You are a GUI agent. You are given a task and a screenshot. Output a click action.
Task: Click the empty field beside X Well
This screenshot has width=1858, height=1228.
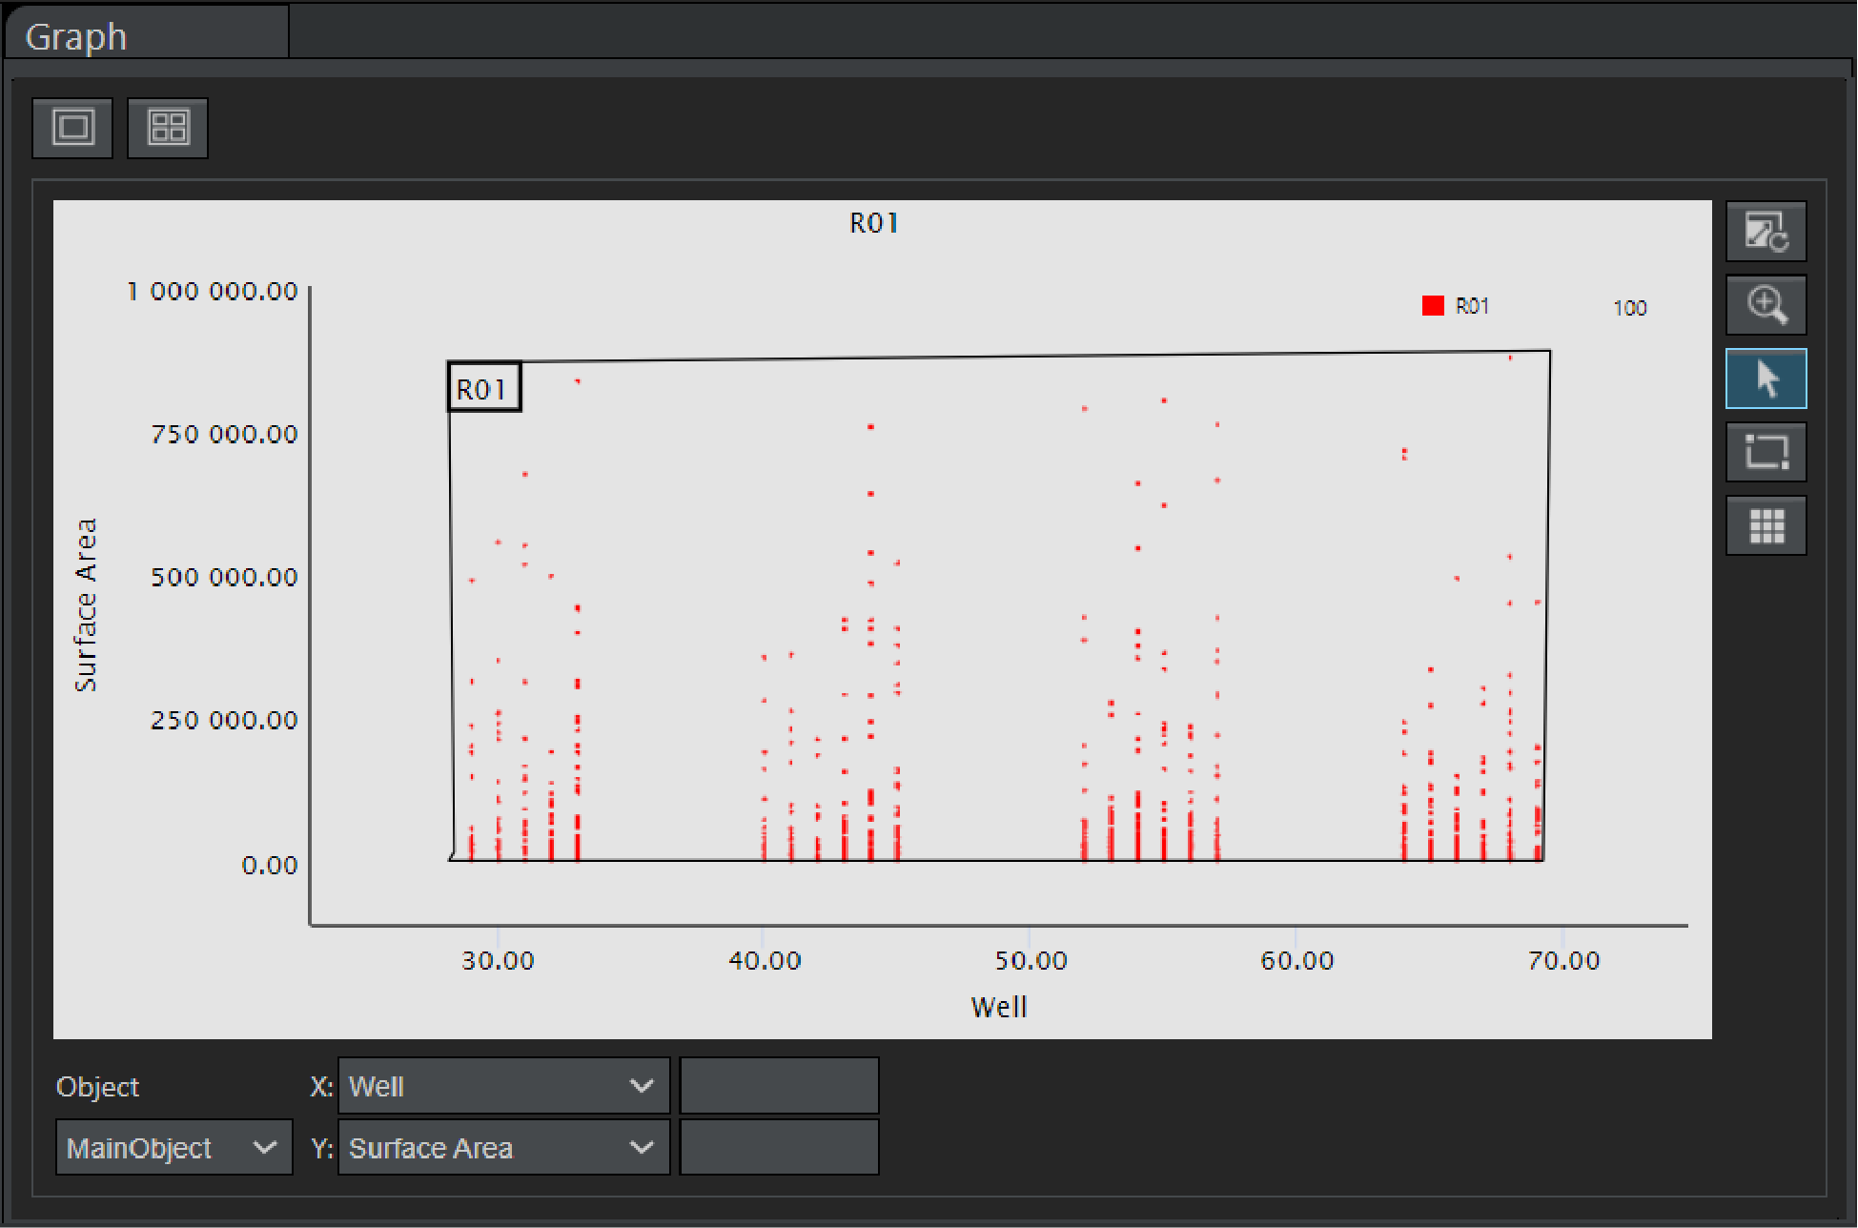tap(779, 1086)
